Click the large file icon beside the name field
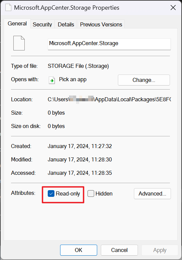This screenshot has width=182, height=260. click(x=19, y=43)
